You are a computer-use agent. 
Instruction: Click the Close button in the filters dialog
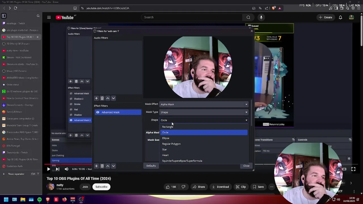click(x=246, y=166)
